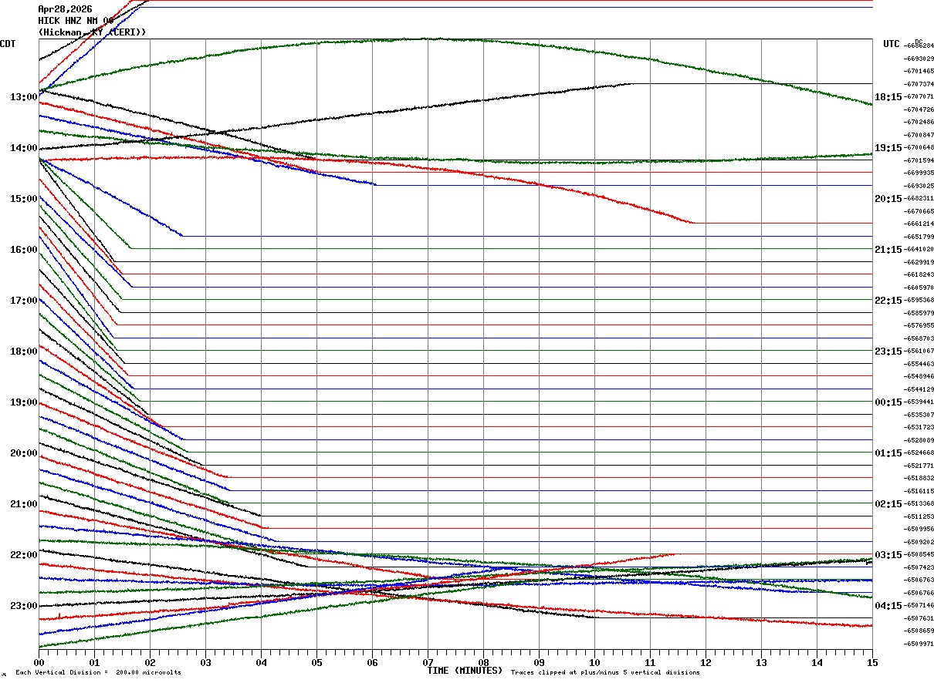Click the 03:15 UTC time label

888,555
